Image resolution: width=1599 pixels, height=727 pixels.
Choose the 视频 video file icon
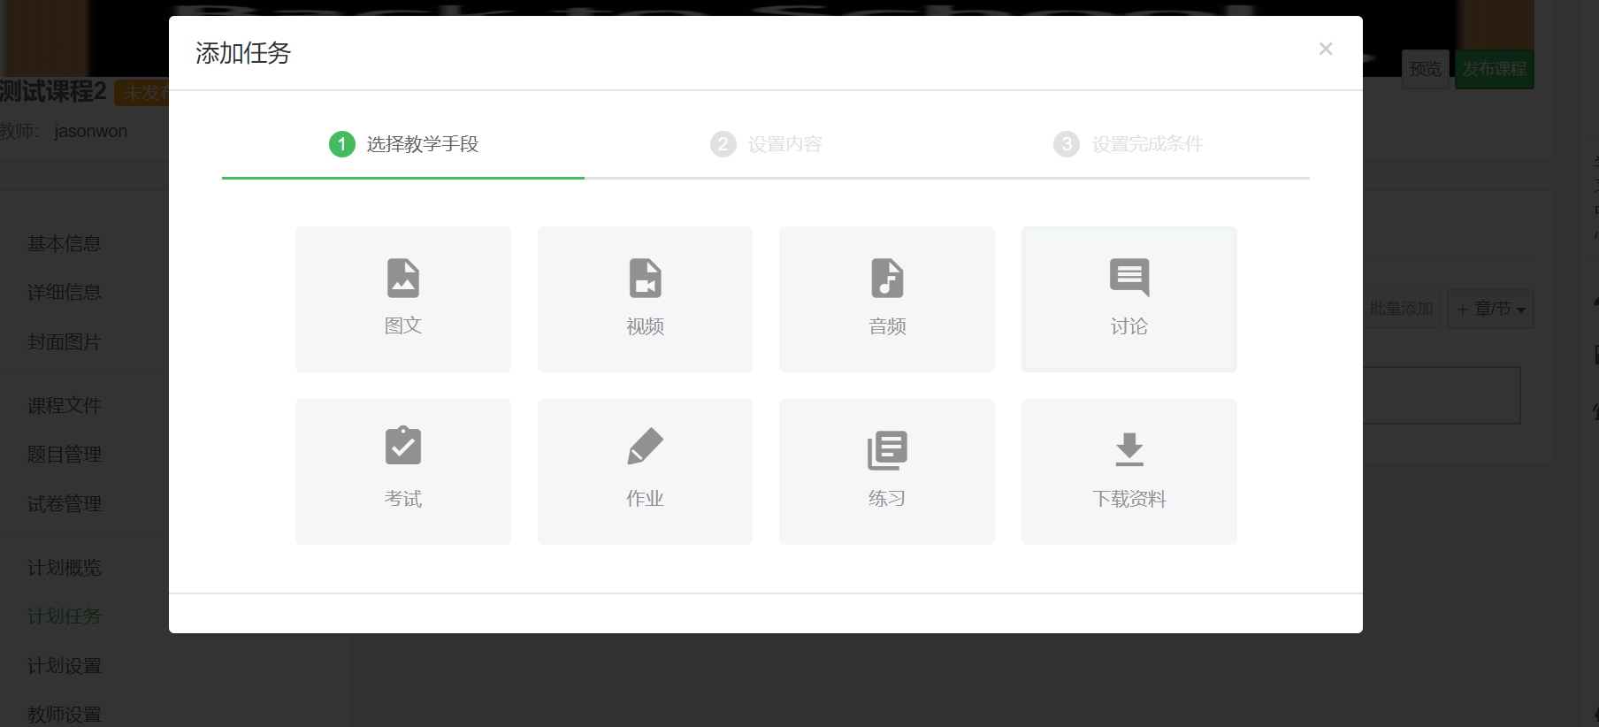point(645,279)
